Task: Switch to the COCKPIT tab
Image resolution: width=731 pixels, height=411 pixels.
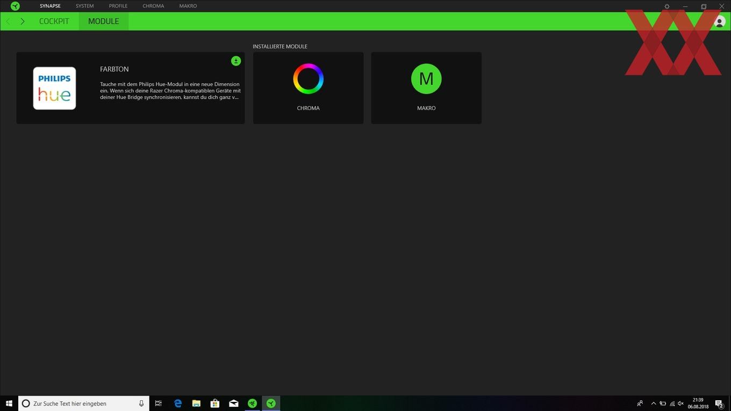Action: point(54,21)
